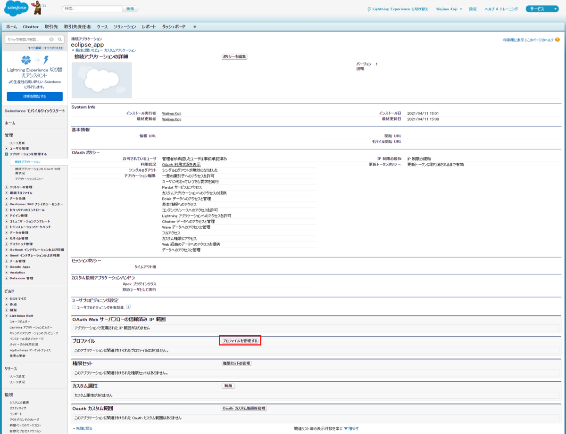Focus the header 検索 input field
Viewport: 566px width, 434px height.
click(x=92, y=9)
